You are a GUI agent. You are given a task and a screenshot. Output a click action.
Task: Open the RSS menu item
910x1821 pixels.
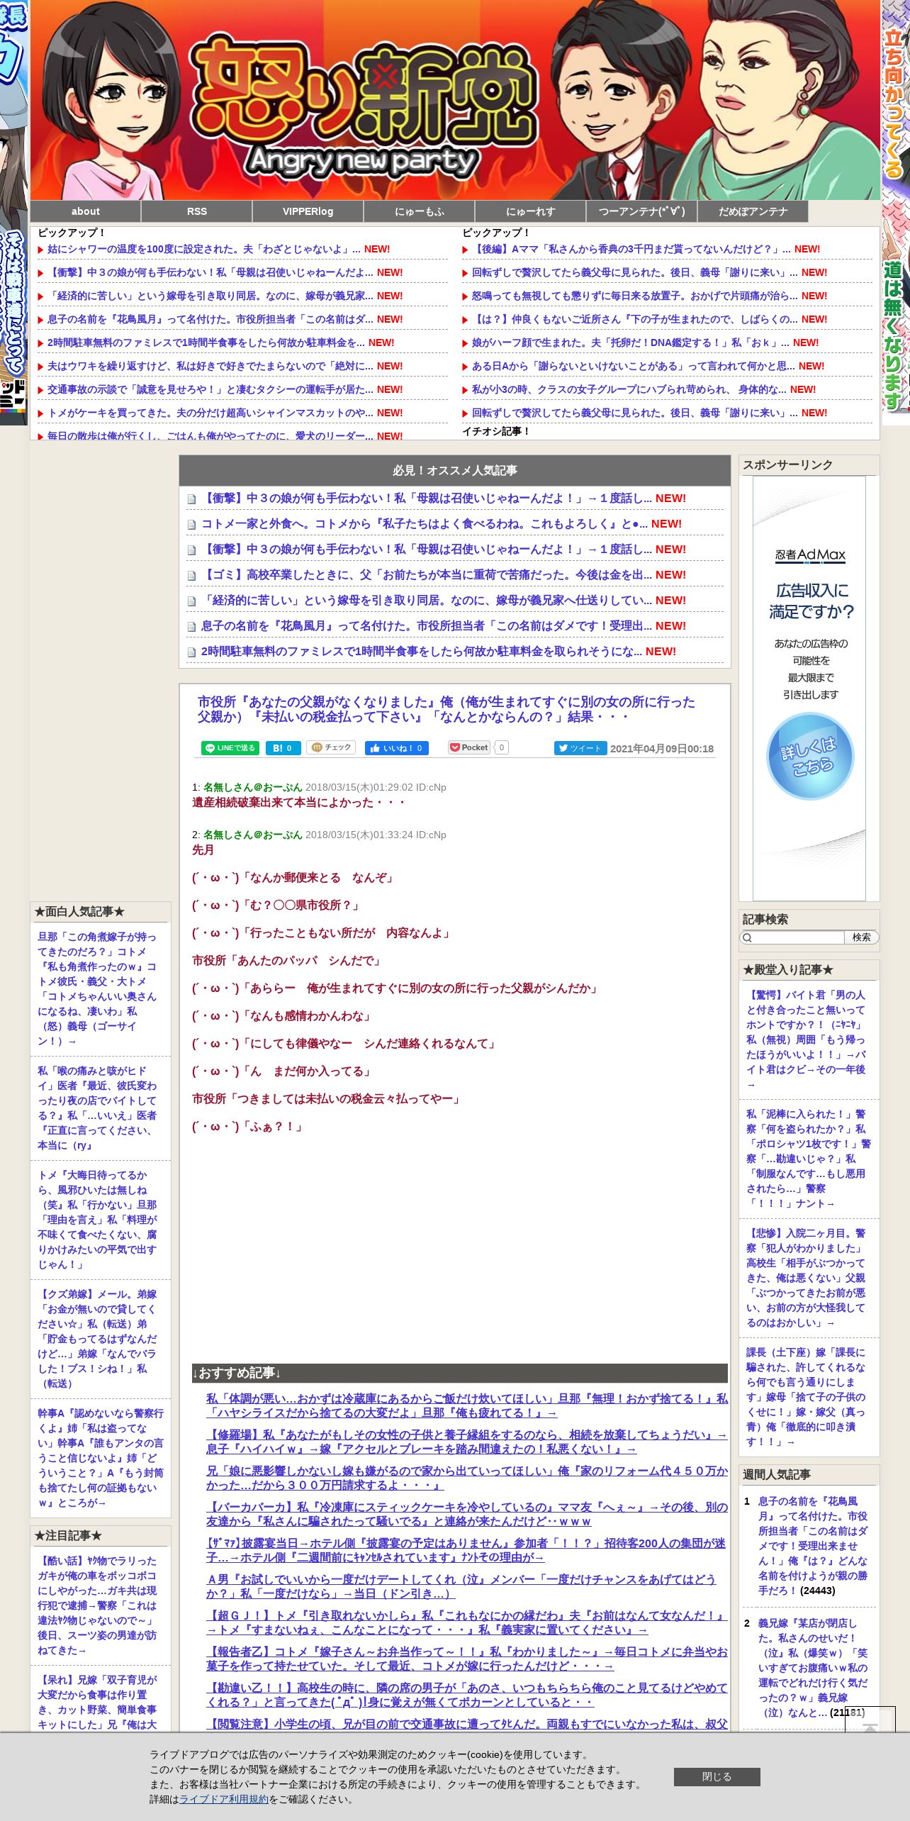(197, 211)
